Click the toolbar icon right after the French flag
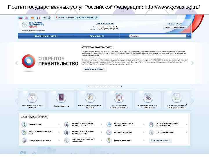This screenshot has height=157, width=209. pyautogui.click(x=45, y=18)
